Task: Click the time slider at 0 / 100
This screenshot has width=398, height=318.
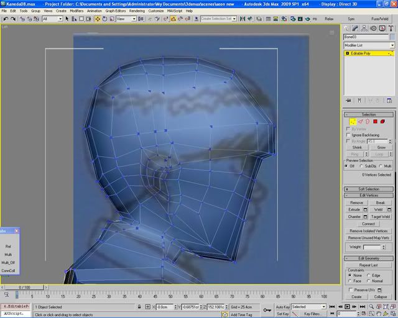Action: 24,288
